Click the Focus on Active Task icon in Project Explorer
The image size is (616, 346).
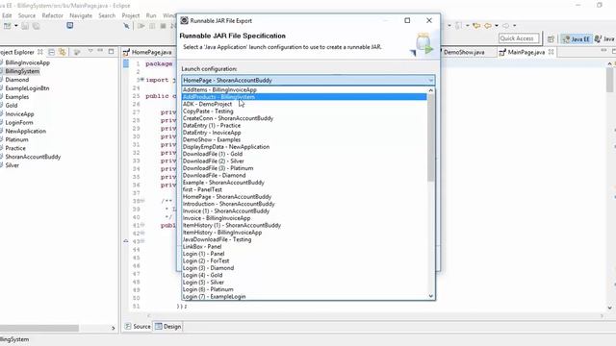point(77,52)
